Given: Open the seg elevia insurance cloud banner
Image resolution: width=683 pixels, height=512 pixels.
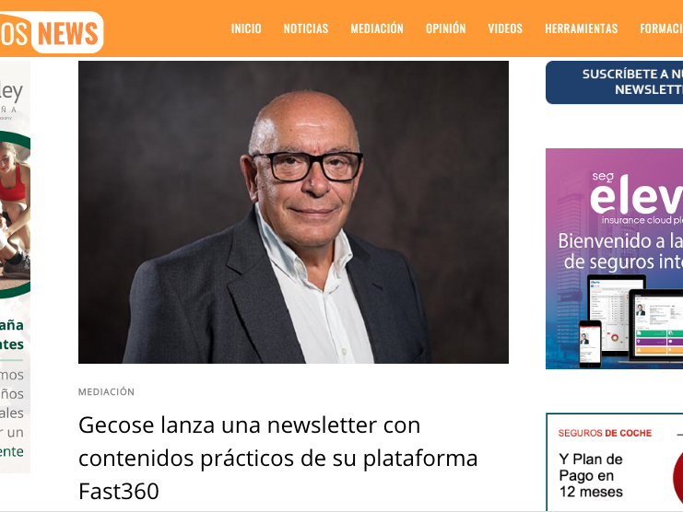Looking at the screenshot, I should tap(614, 259).
